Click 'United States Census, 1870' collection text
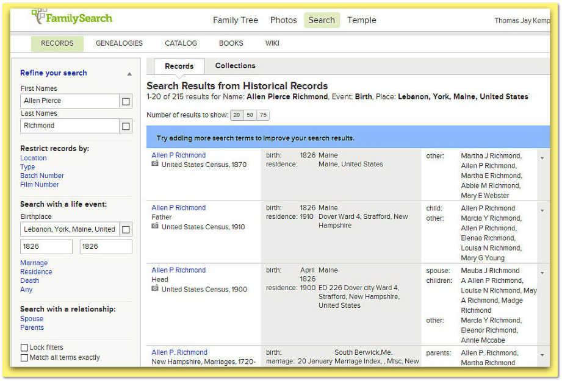Viewport: 562px width, 381px height. pos(204,165)
